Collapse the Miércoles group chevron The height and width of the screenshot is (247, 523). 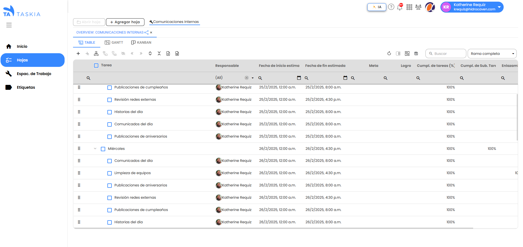click(x=95, y=149)
